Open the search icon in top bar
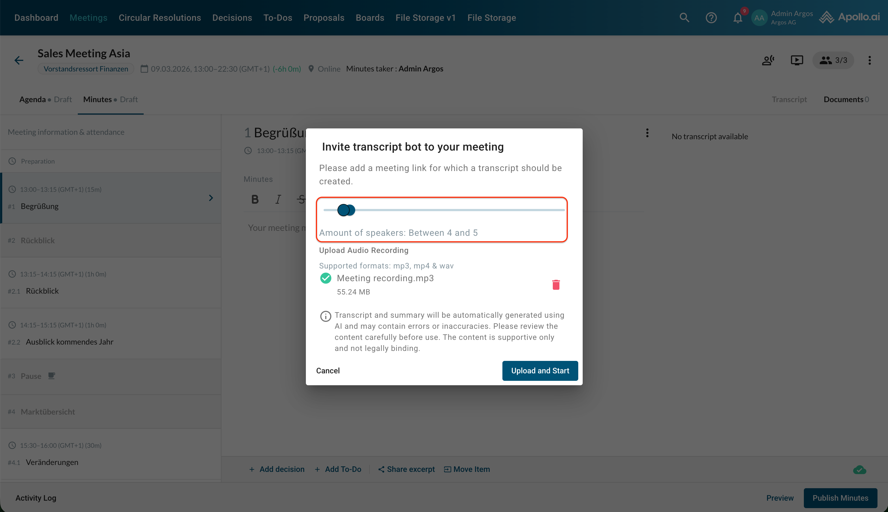 click(x=684, y=18)
